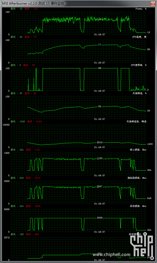Click the MSI Afterburner title bar text
The width and height of the screenshot is (157, 263).
33,3
